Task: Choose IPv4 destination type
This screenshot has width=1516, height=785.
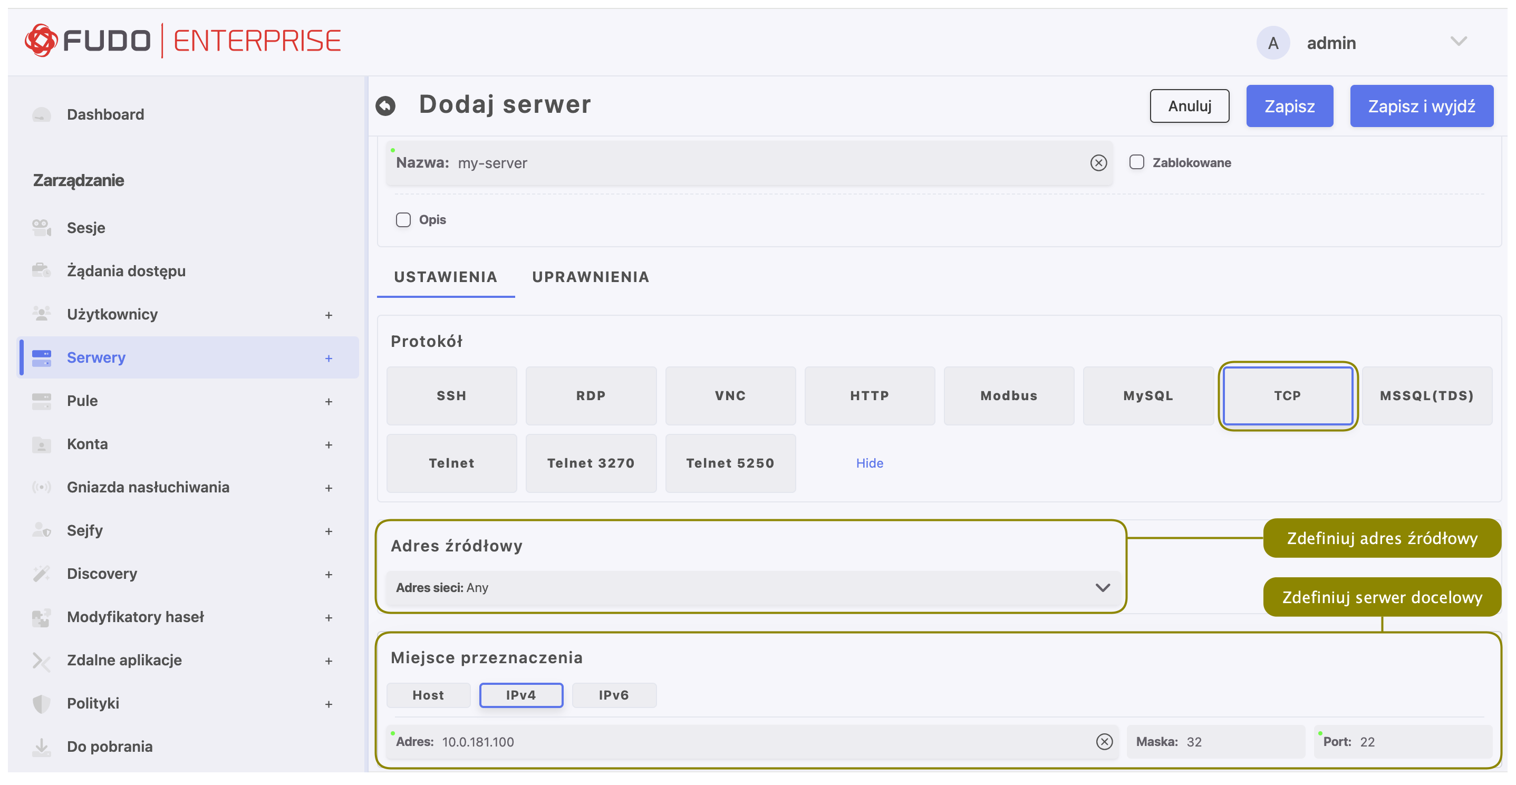Action: click(x=521, y=695)
